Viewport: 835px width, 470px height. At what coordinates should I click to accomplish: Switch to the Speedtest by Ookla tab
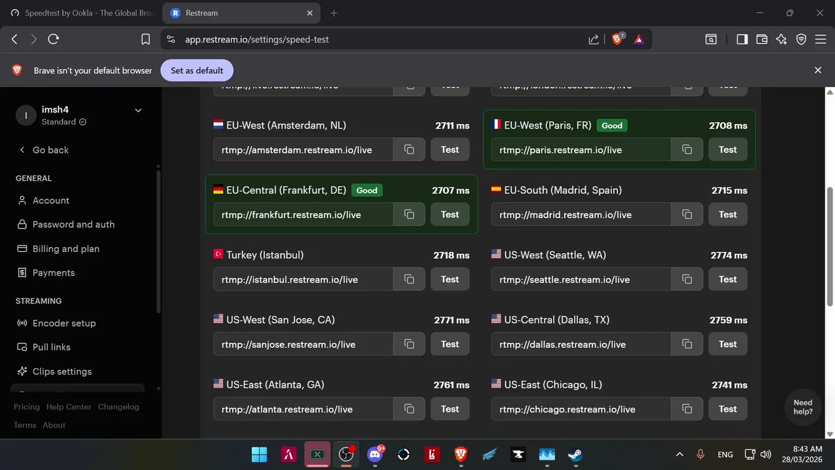82,13
